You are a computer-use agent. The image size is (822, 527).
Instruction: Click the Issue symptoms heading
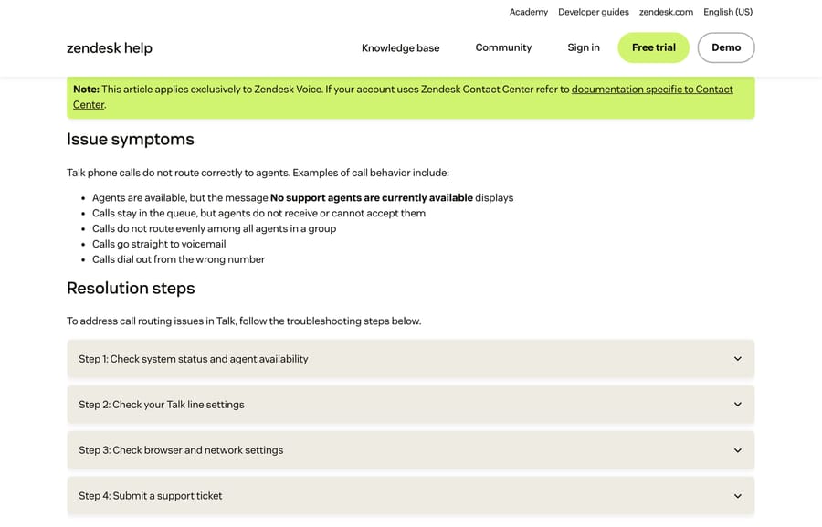point(131,140)
